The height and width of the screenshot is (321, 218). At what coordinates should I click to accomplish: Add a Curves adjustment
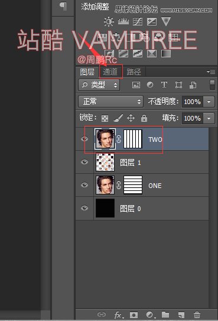coord(138,21)
